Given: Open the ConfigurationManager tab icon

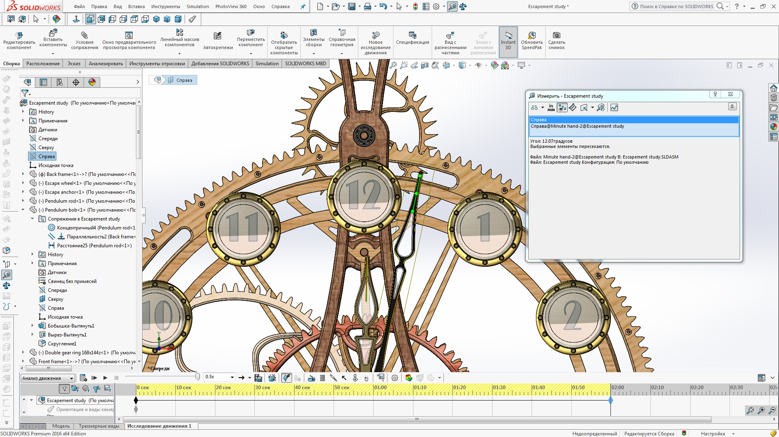Looking at the screenshot, I should 60,82.
